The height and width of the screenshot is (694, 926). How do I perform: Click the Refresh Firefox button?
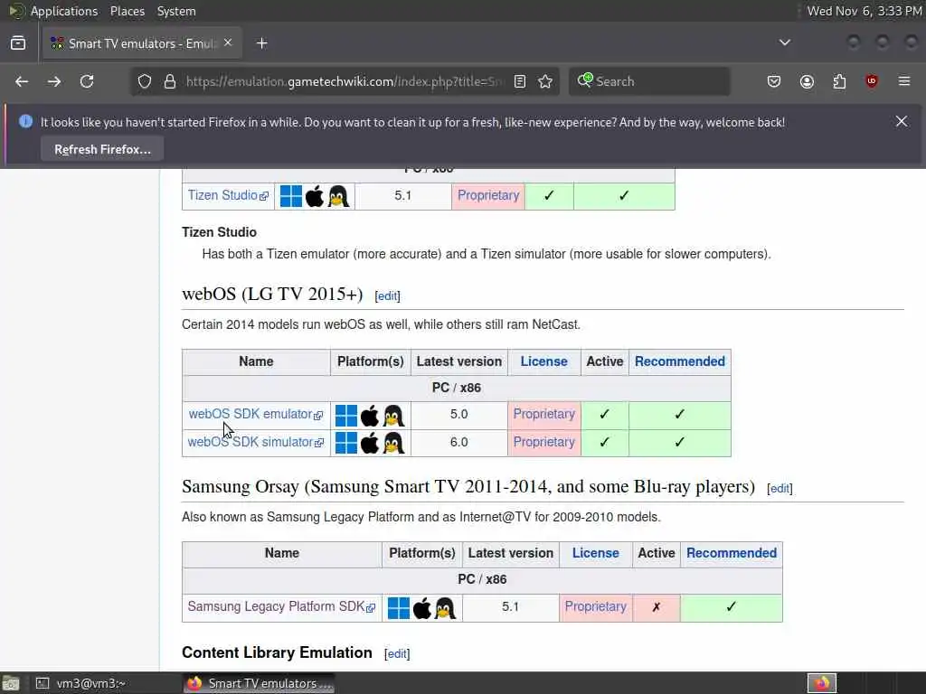pyautogui.click(x=102, y=149)
